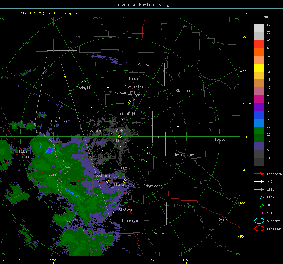Click the Ponoka city label
Viewport: 283px width, 264px height.
(143, 65)
